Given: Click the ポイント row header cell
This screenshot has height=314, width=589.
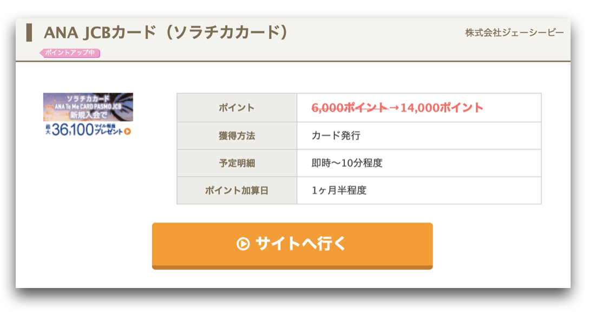Looking at the screenshot, I should 237,108.
